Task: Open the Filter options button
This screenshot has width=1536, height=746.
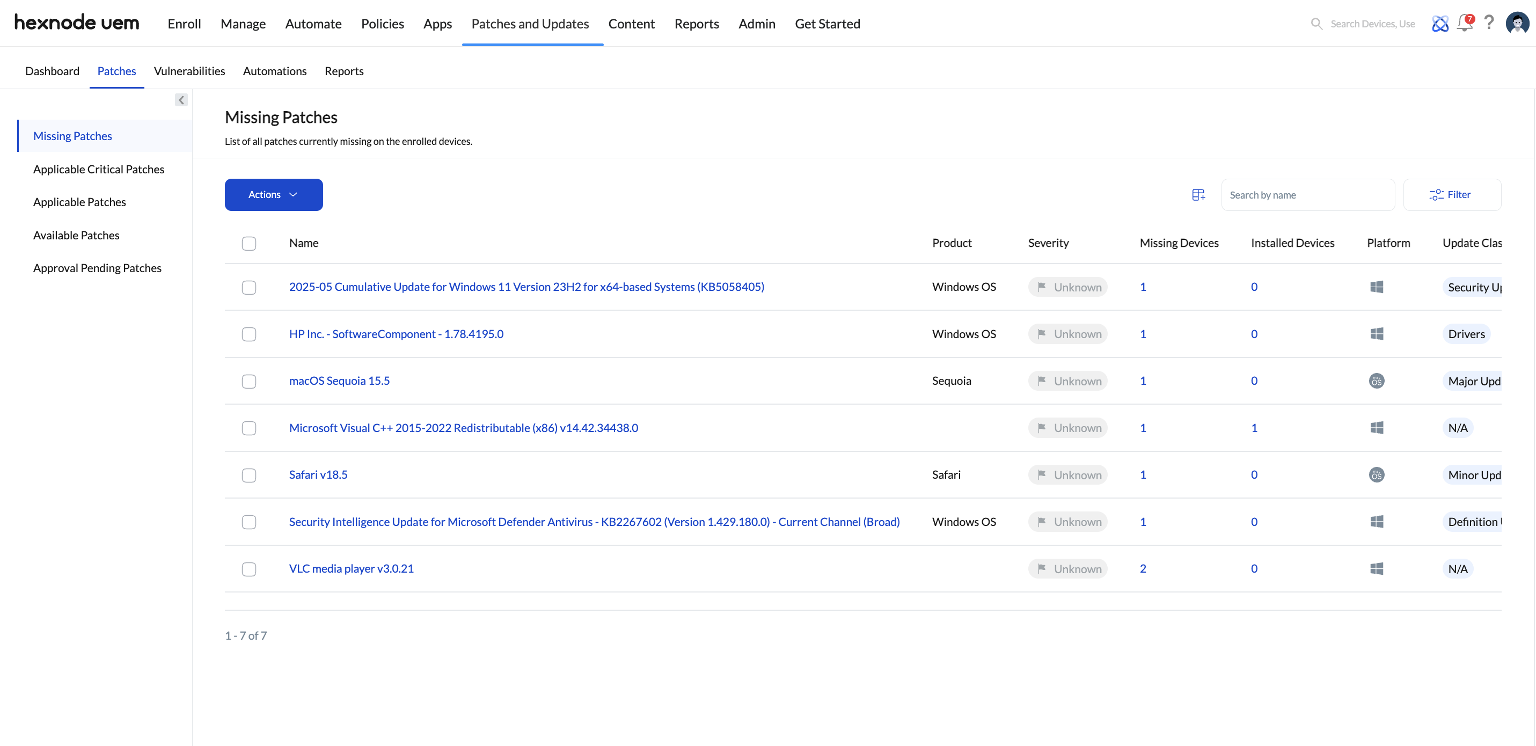Action: [1451, 194]
